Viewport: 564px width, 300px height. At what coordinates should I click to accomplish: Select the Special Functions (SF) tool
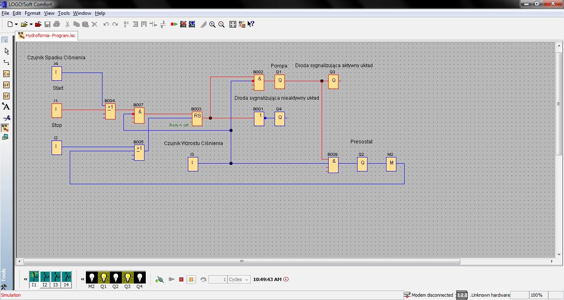point(6,96)
